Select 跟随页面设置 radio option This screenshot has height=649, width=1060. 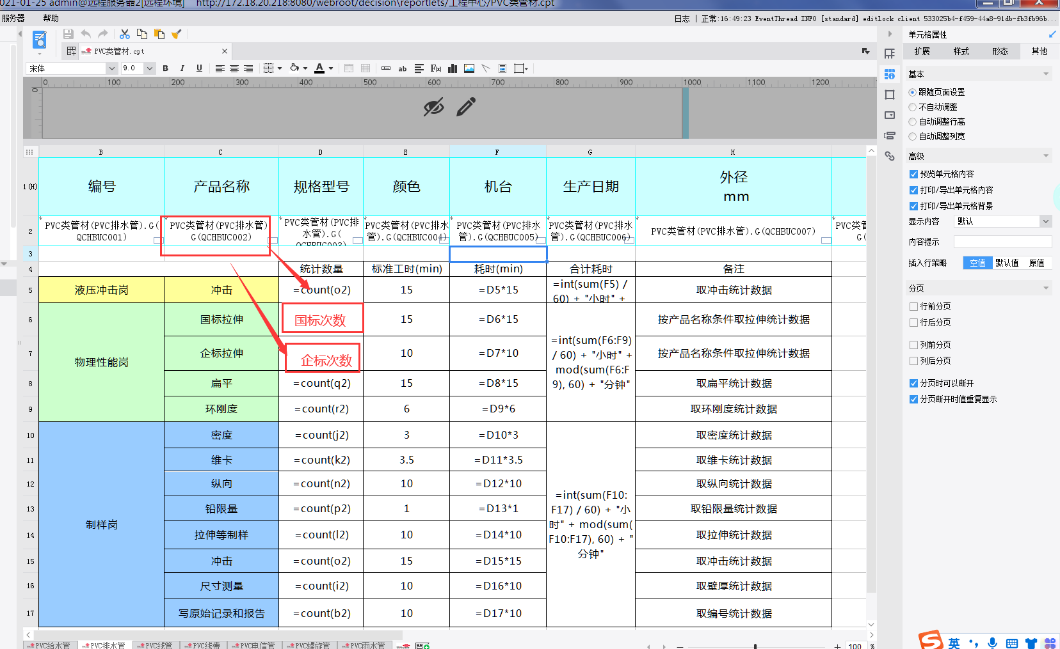(912, 92)
